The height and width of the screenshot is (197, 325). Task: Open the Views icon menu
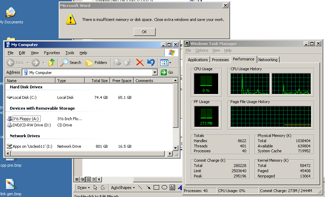click(165, 63)
